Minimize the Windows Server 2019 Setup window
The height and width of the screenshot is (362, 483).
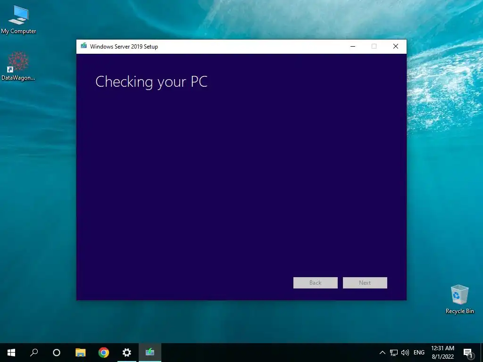point(353,47)
